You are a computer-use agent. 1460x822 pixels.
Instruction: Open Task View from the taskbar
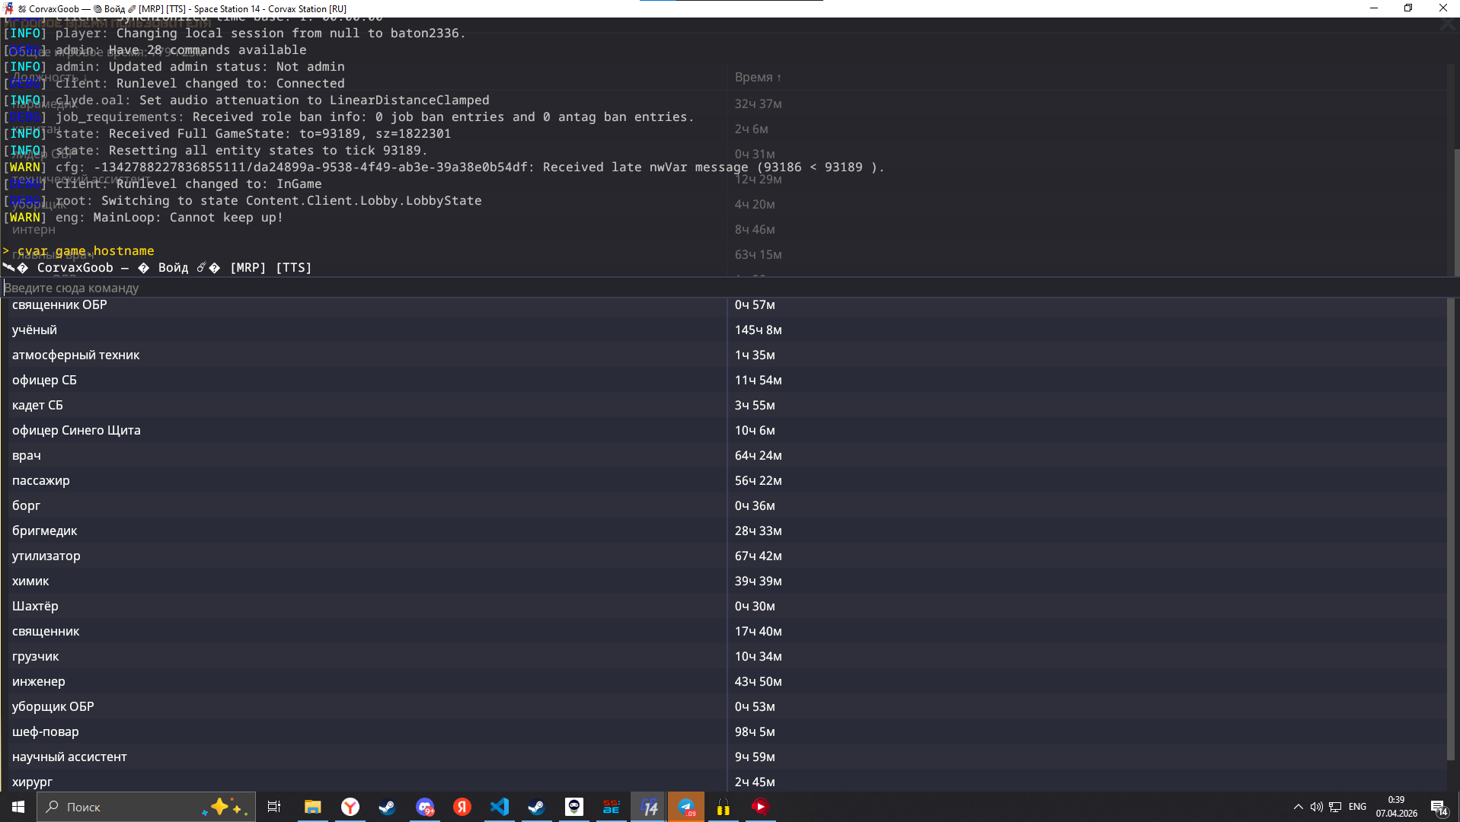tap(274, 807)
